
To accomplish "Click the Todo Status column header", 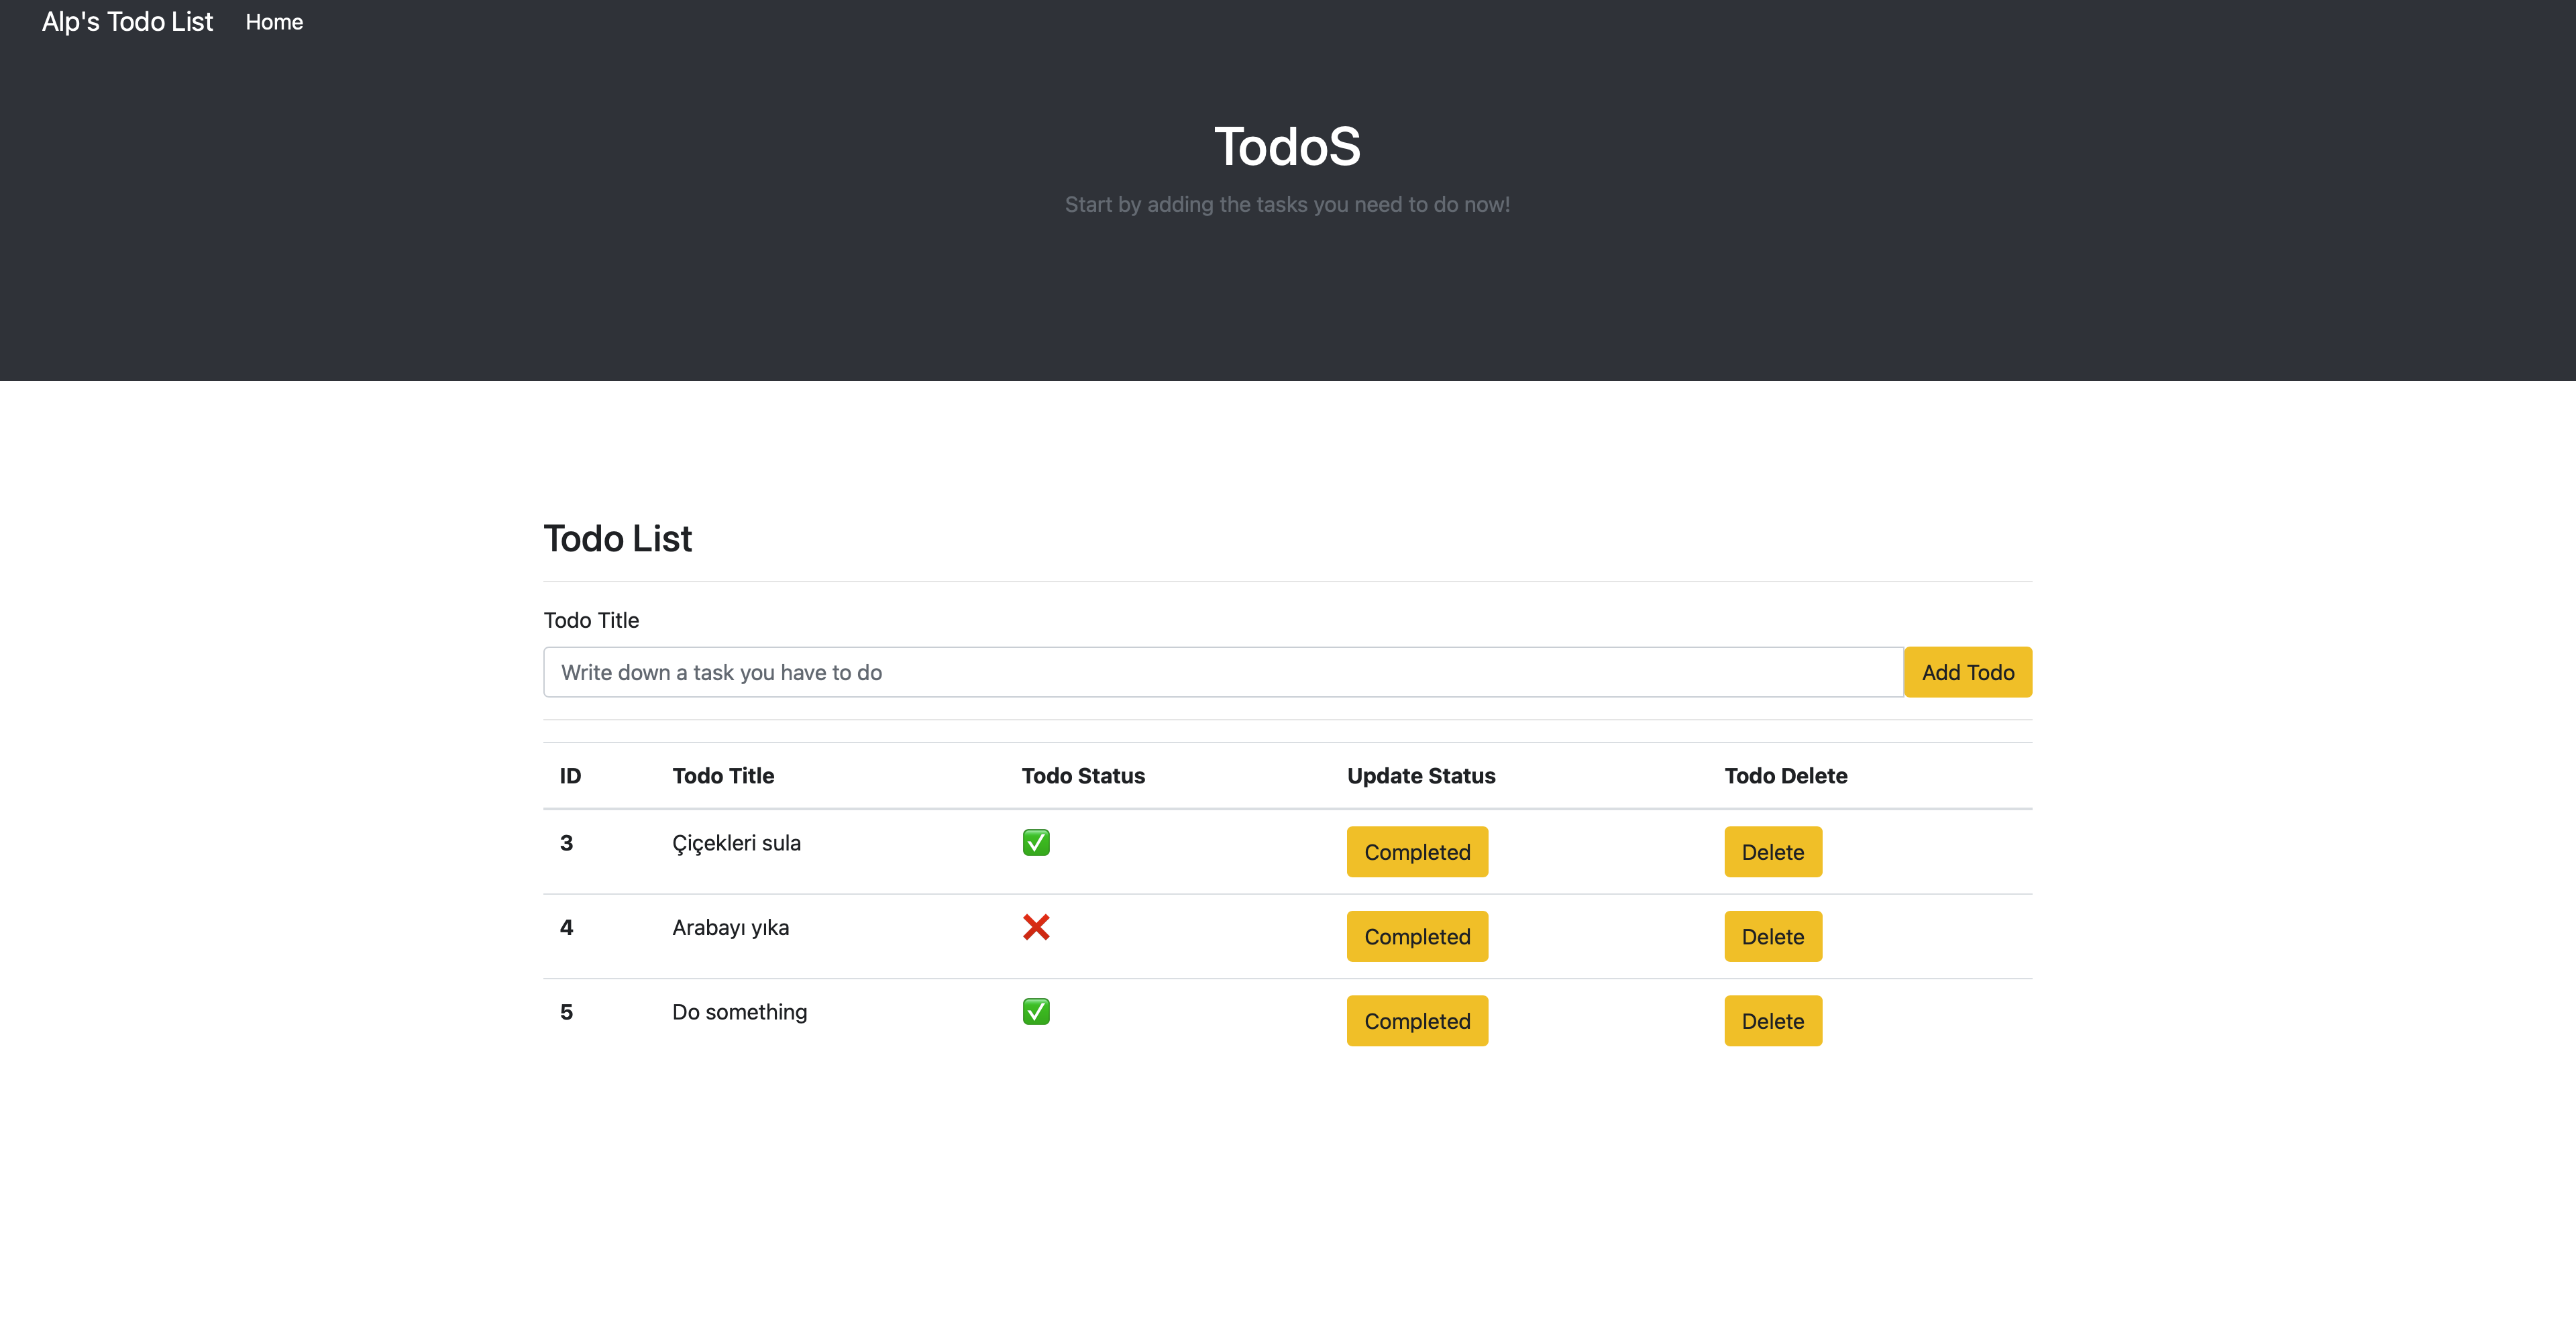I will click(x=1083, y=775).
